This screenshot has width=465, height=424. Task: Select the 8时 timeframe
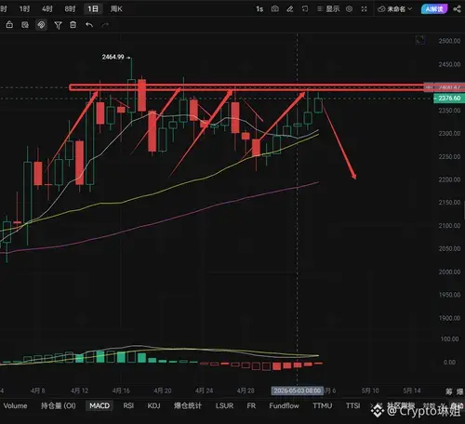click(x=70, y=9)
